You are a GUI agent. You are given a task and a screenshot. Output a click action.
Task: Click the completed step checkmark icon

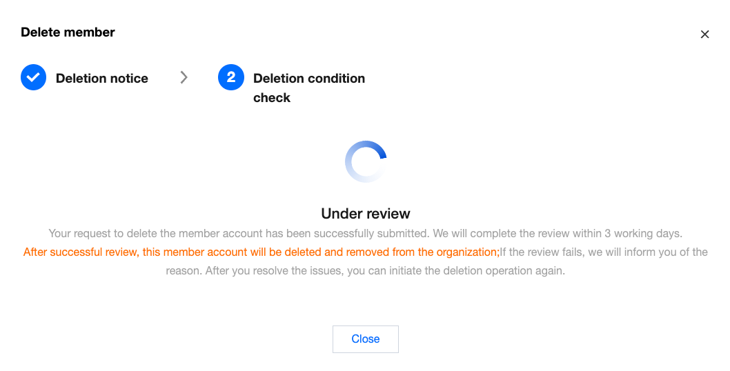(33, 78)
